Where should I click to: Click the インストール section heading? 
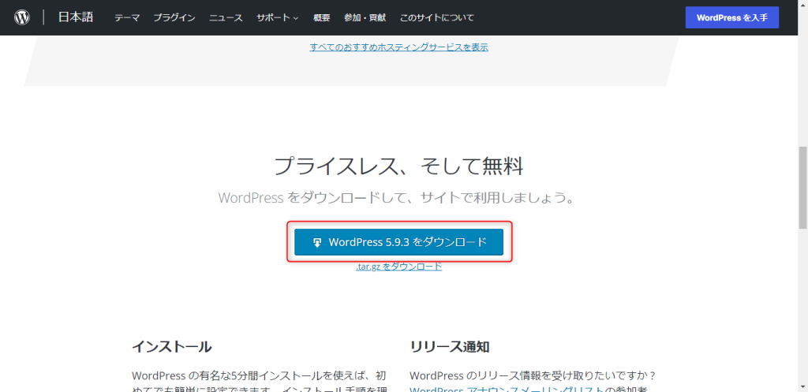click(x=171, y=347)
